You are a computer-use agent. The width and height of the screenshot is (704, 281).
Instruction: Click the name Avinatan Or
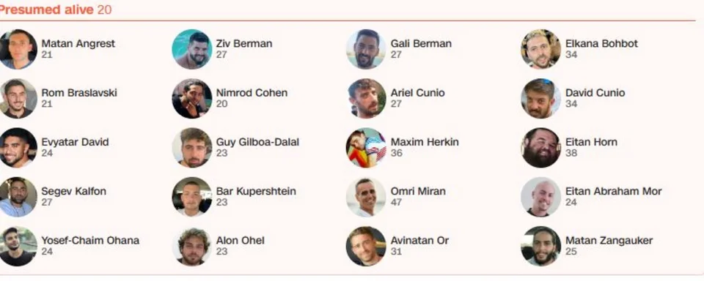point(419,241)
